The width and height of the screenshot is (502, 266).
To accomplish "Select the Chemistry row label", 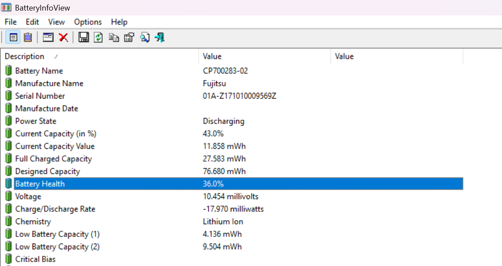I will point(33,222).
